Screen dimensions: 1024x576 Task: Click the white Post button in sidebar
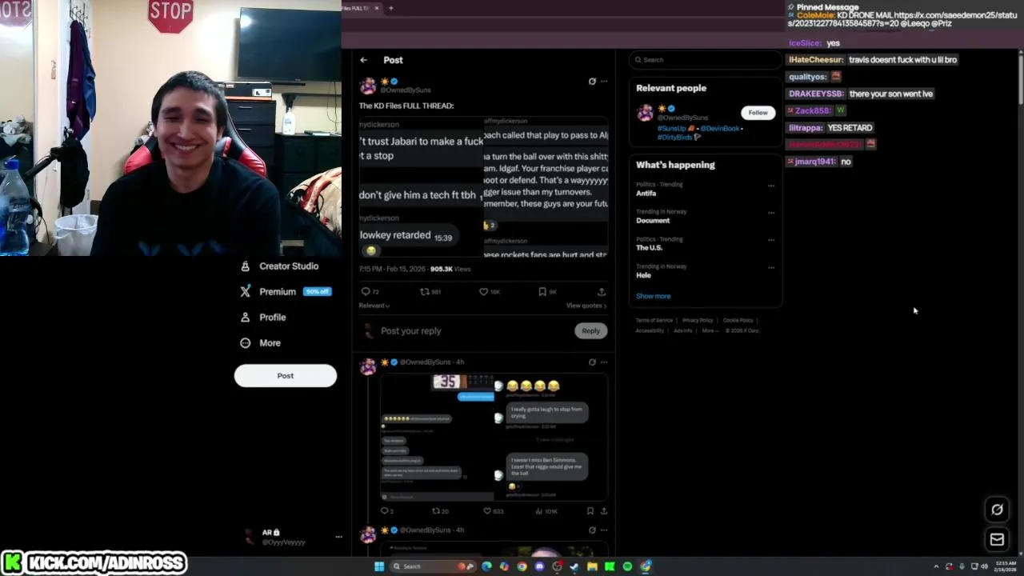(x=286, y=376)
